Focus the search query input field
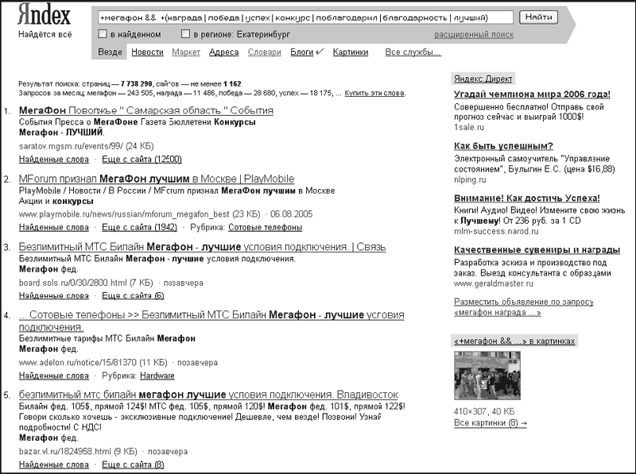Image resolution: width=636 pixels, height=474 pixels. point(305,17)
